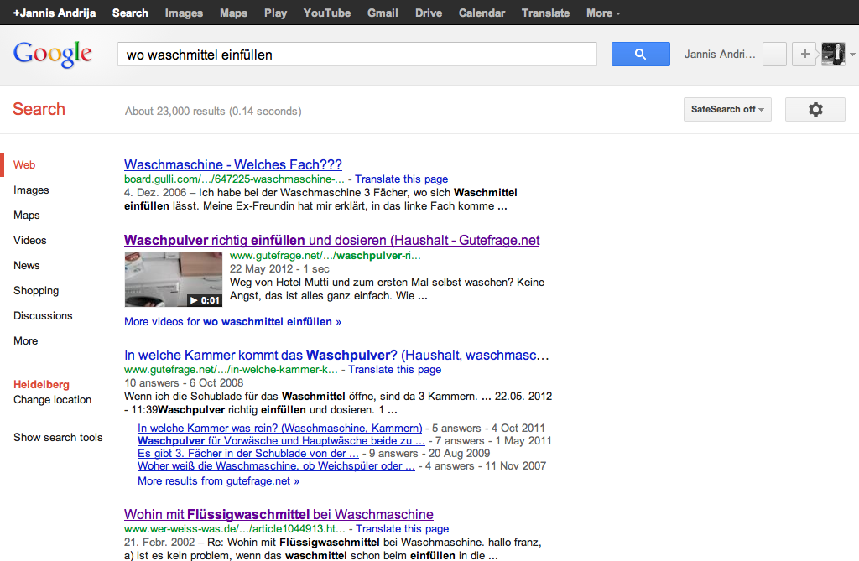Viewport: 859px width, 561px height.
Task: Select Maps filter in sidebar
Action: pyautogui.click(x=27, y=215)
